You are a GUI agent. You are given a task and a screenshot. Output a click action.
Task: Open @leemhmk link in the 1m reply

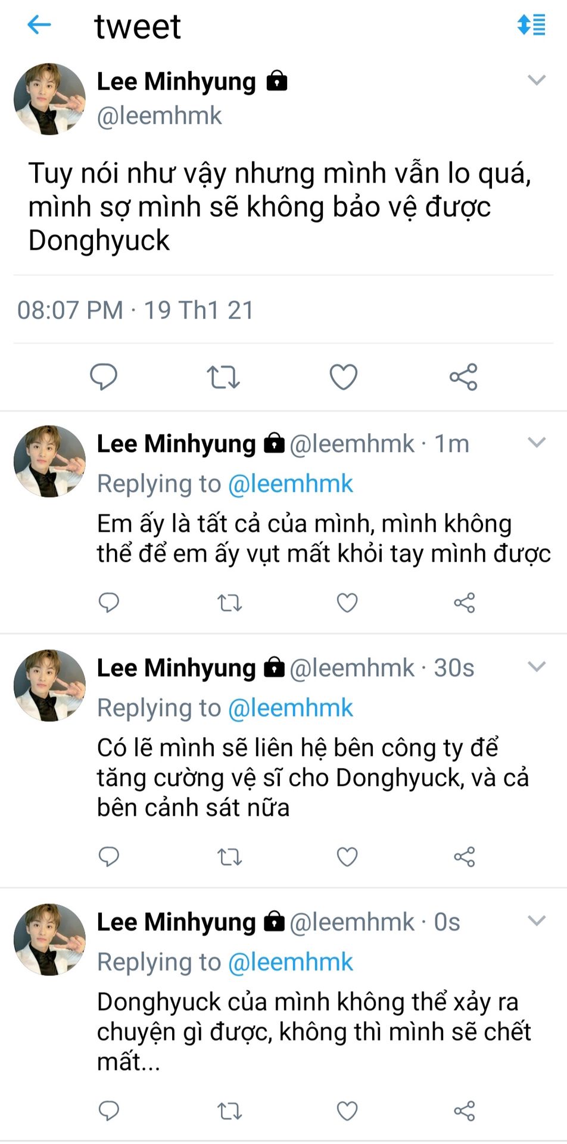coord(291,484)
